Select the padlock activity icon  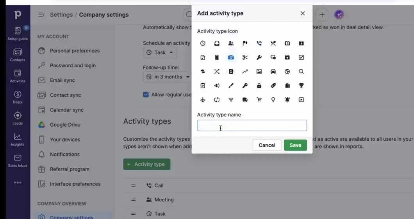[x=259, y=85]
